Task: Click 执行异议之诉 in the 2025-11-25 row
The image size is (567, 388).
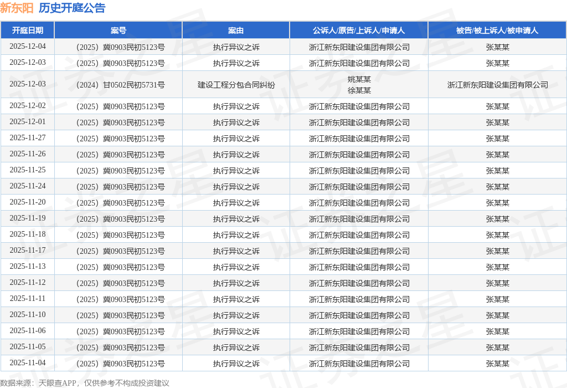Action: point(236,171)
